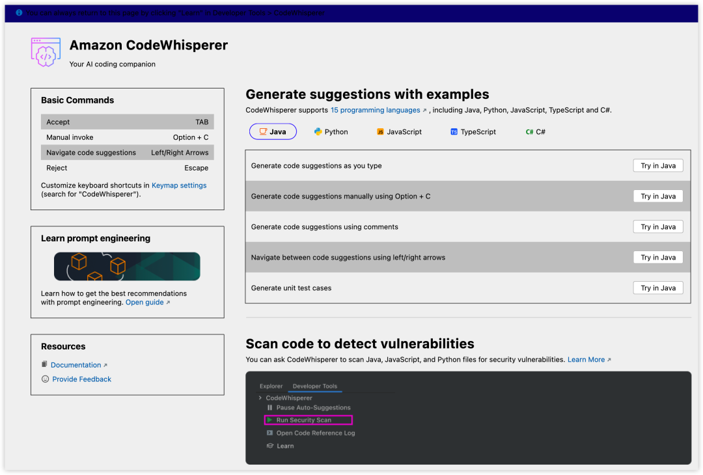Try in Java for suggestions as you type

pos(658,166)
